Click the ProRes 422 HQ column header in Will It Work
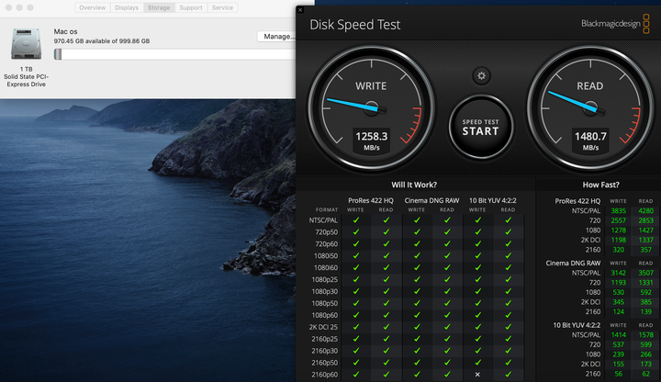Viewport: 661px width, 382px height. coord(371,201)
